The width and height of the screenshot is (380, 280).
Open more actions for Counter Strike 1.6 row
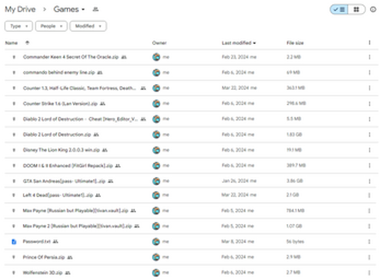[370, 104]
